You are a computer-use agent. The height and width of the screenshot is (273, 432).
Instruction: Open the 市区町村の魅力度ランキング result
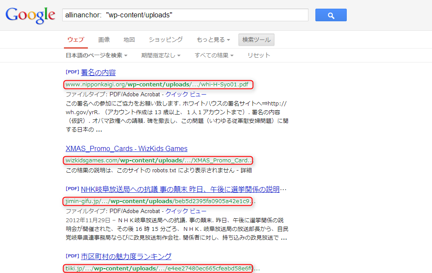[x=126, y=256]
